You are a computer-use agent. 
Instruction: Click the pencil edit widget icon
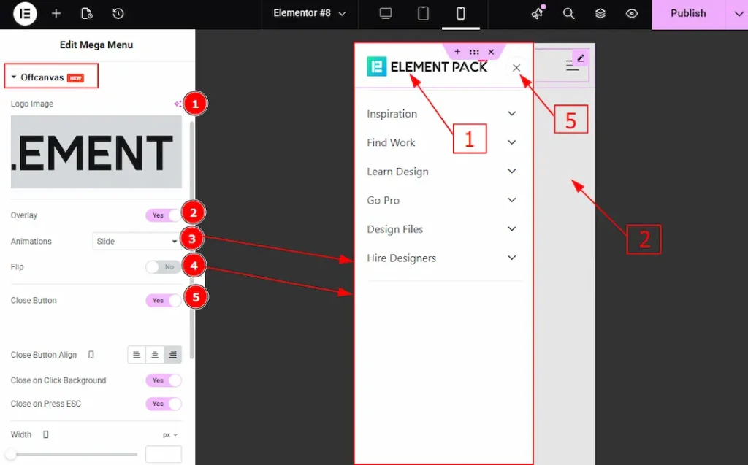[580, 58]
